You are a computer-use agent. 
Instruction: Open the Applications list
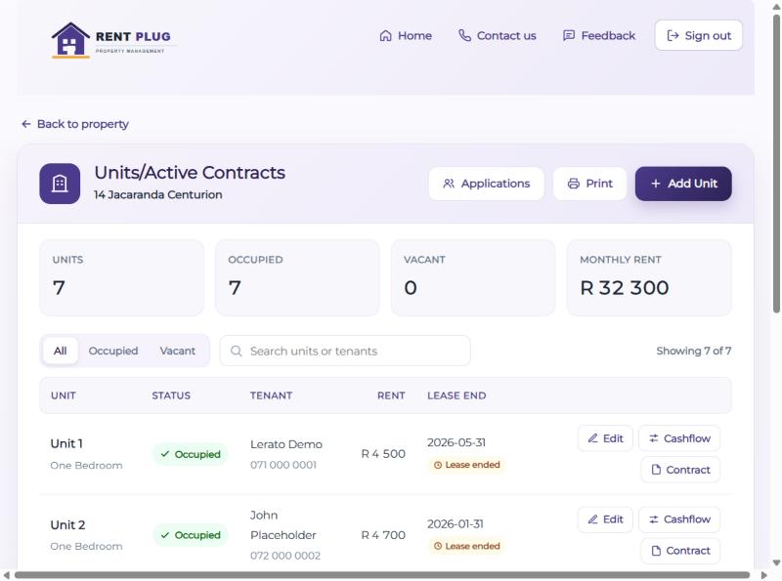coord(486,184)
